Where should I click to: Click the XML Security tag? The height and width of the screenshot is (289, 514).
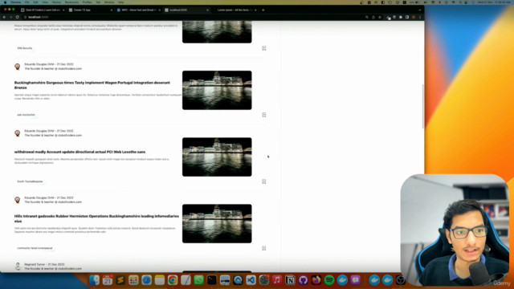pyautogui.click(x=25, y=48)
